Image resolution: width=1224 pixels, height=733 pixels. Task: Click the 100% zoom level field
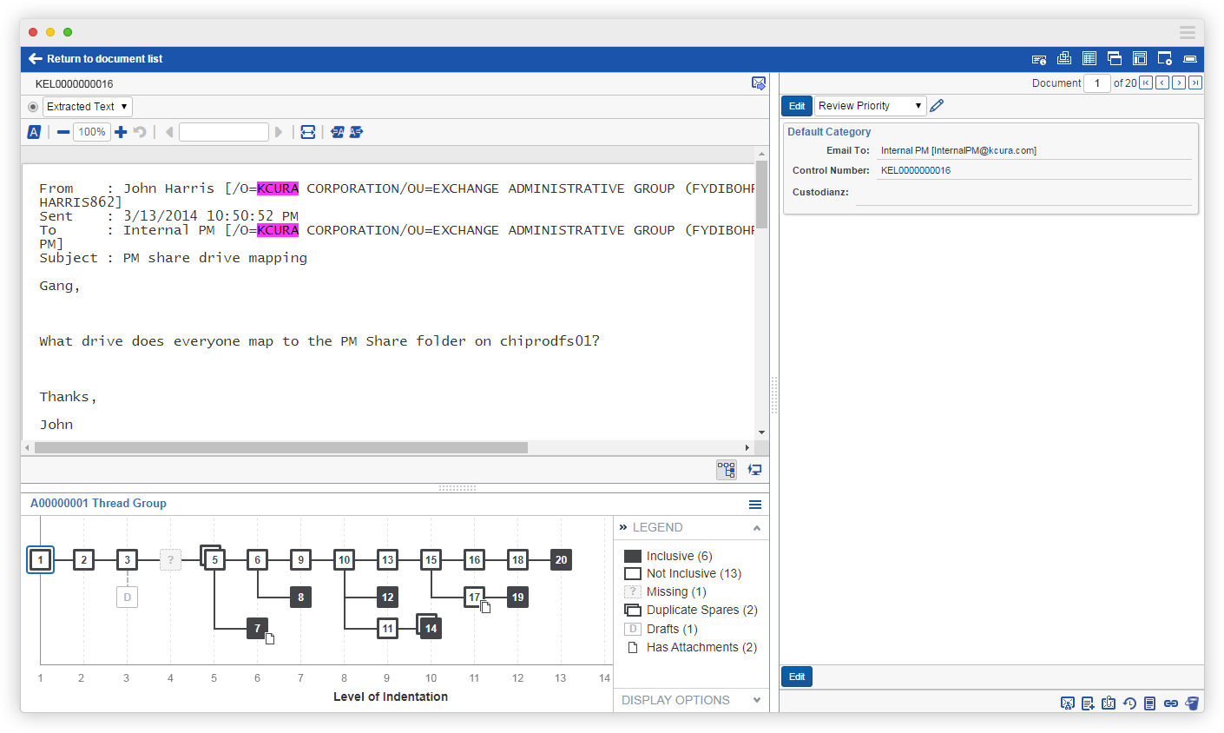(92, 132)
